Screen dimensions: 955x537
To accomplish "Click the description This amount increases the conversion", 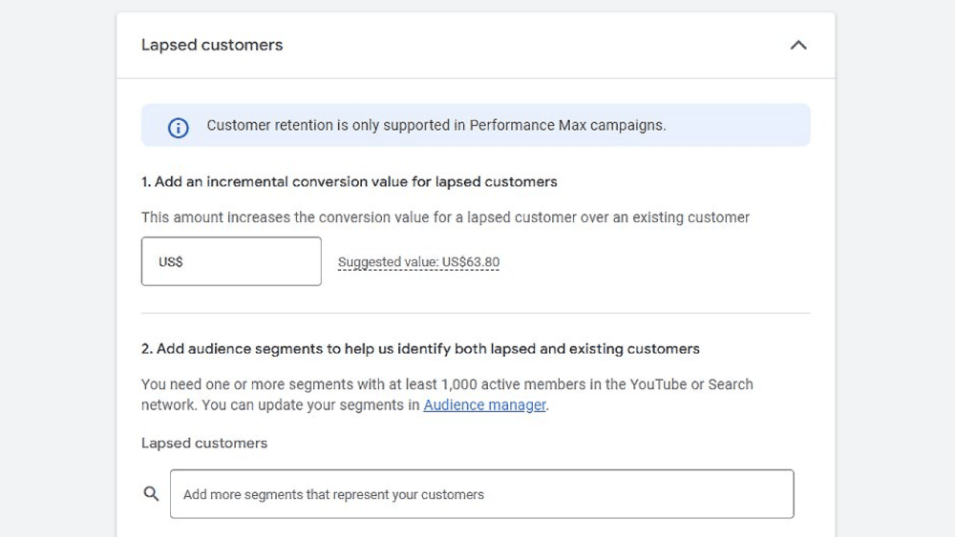I will pos(445,217).
